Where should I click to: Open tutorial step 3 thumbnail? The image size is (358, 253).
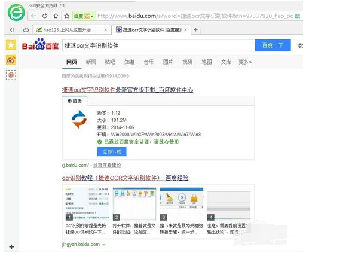[x=182, y=204]
